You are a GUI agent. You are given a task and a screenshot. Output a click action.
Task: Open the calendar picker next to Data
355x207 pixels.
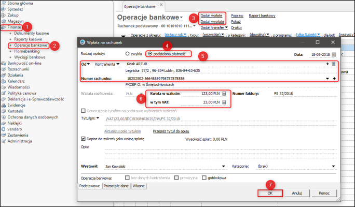(334, 55)
